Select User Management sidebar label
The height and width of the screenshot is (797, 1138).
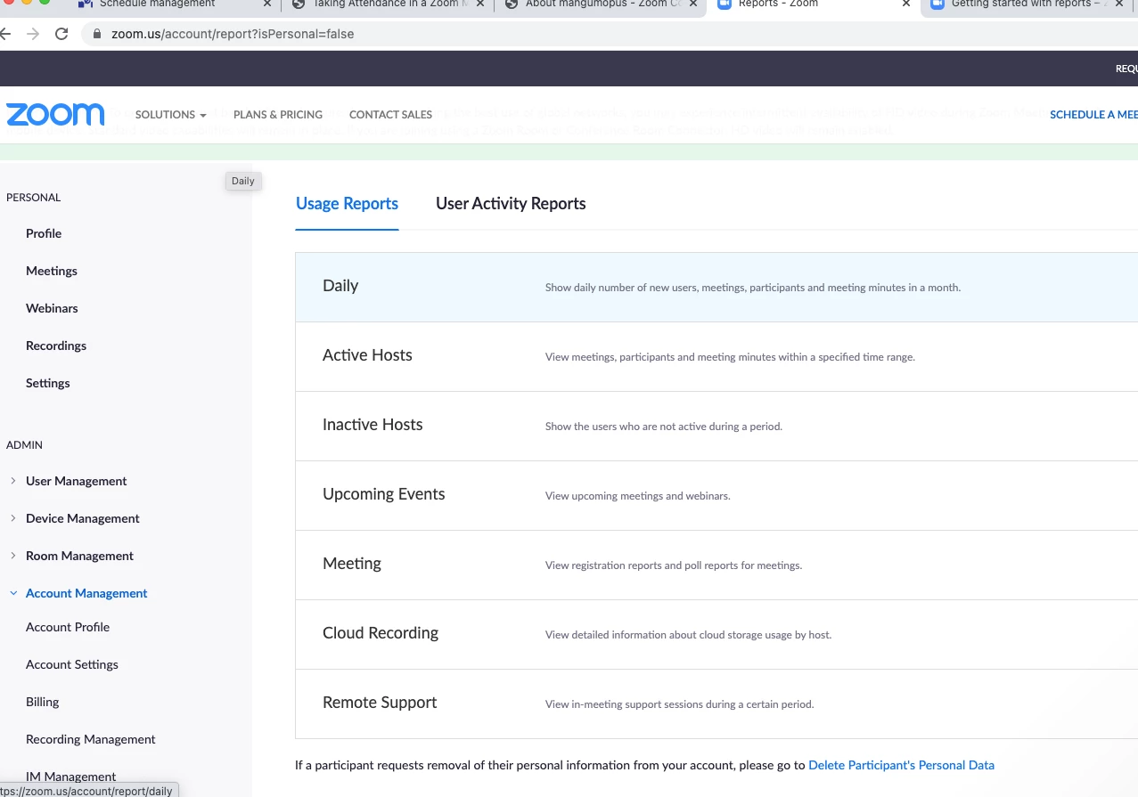coord(77,481)
